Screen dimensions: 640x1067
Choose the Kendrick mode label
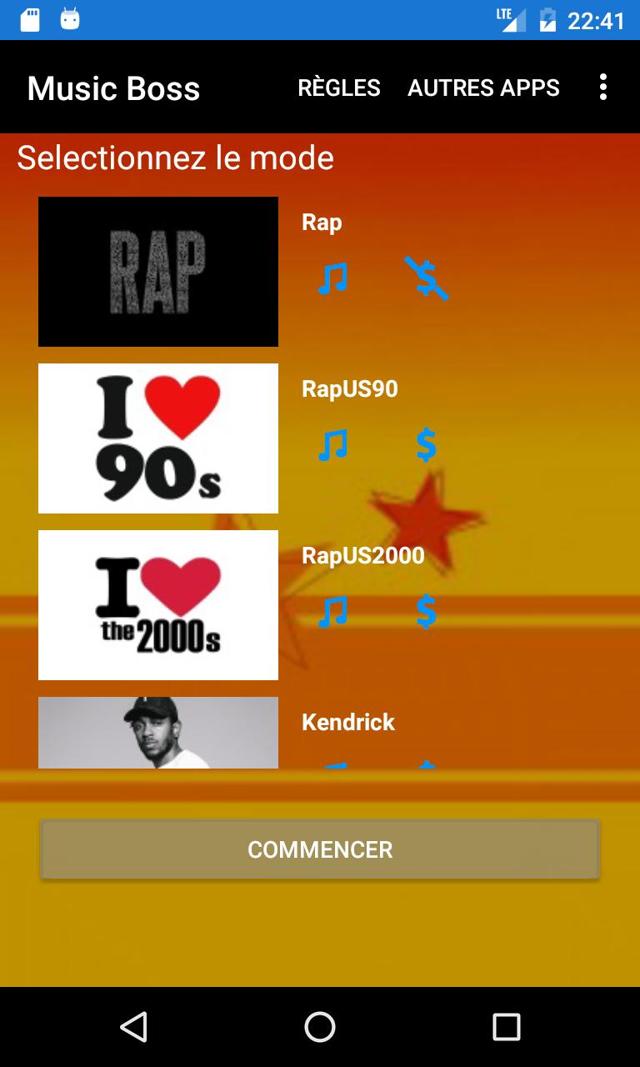tap(348, 722)
